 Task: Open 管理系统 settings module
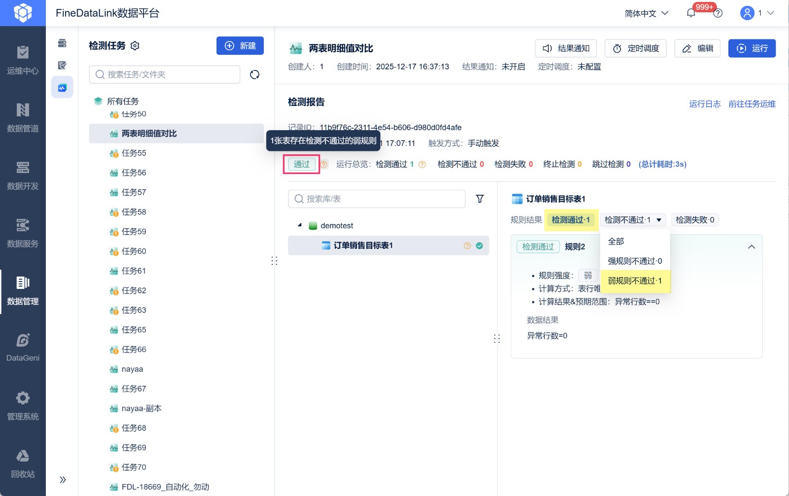tap(23, 406)
